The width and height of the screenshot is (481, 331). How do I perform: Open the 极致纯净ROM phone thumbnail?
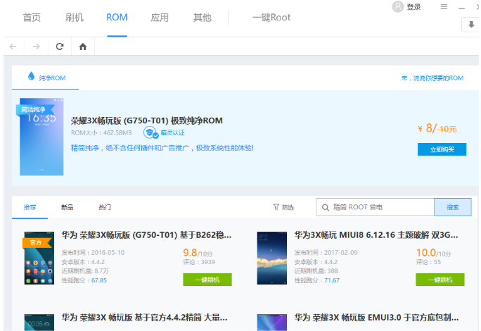(41, 137)
